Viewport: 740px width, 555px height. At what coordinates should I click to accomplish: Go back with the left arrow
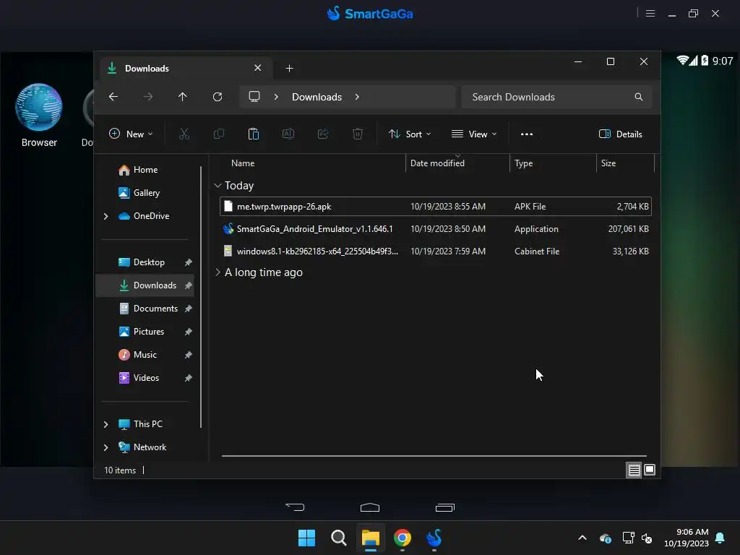[x=113, y=97]
